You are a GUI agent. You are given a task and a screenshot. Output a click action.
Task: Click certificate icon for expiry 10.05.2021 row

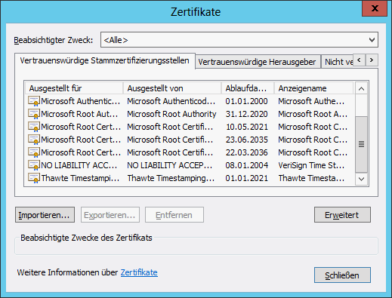[34, 127]
